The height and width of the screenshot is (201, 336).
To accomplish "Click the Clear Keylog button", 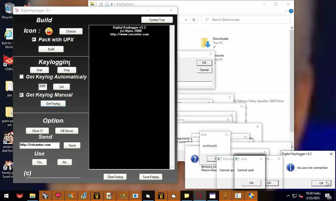I will pos(115,177).
